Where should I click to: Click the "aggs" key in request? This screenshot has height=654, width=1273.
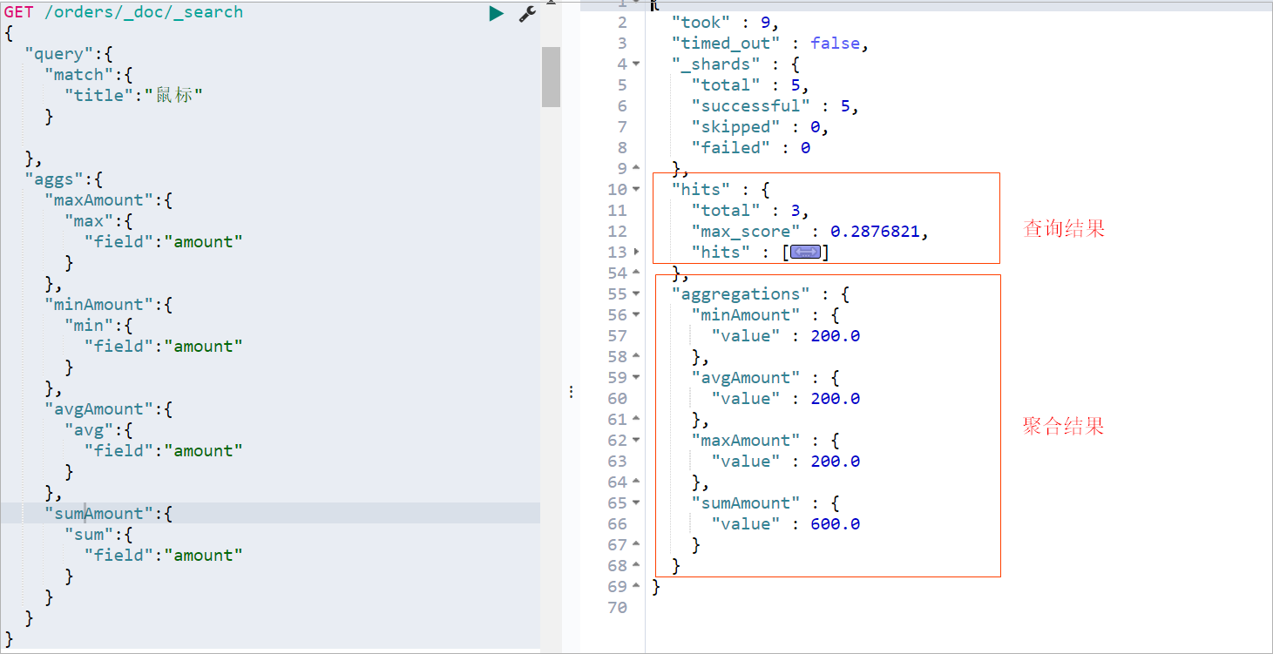pyautogui.click(x=54, y=179)
